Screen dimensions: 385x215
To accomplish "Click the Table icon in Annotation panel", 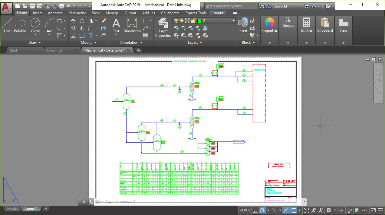I will click(146, 35).
